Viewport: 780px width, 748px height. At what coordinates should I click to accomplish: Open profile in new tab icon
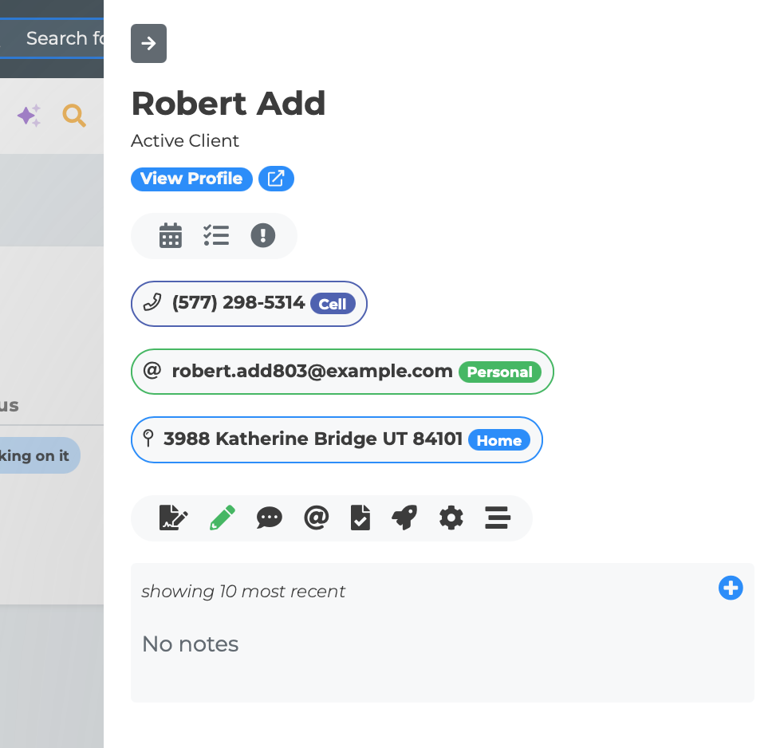tap(276, 179)
